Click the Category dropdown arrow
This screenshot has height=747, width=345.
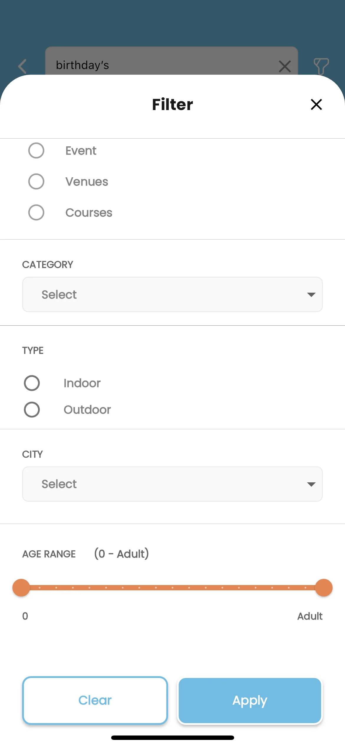coord(311,294)
